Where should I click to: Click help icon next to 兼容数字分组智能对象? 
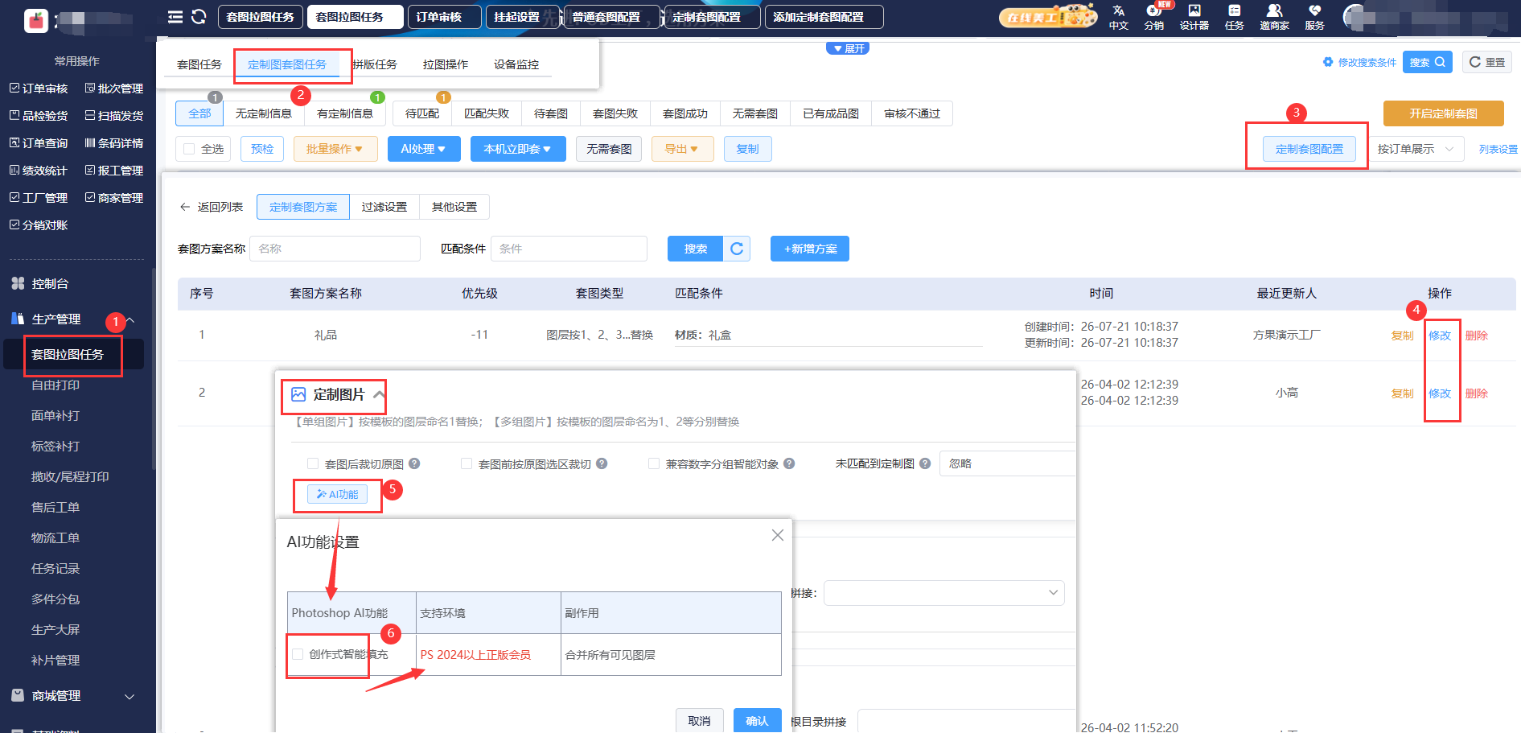(x=789, y=463)
